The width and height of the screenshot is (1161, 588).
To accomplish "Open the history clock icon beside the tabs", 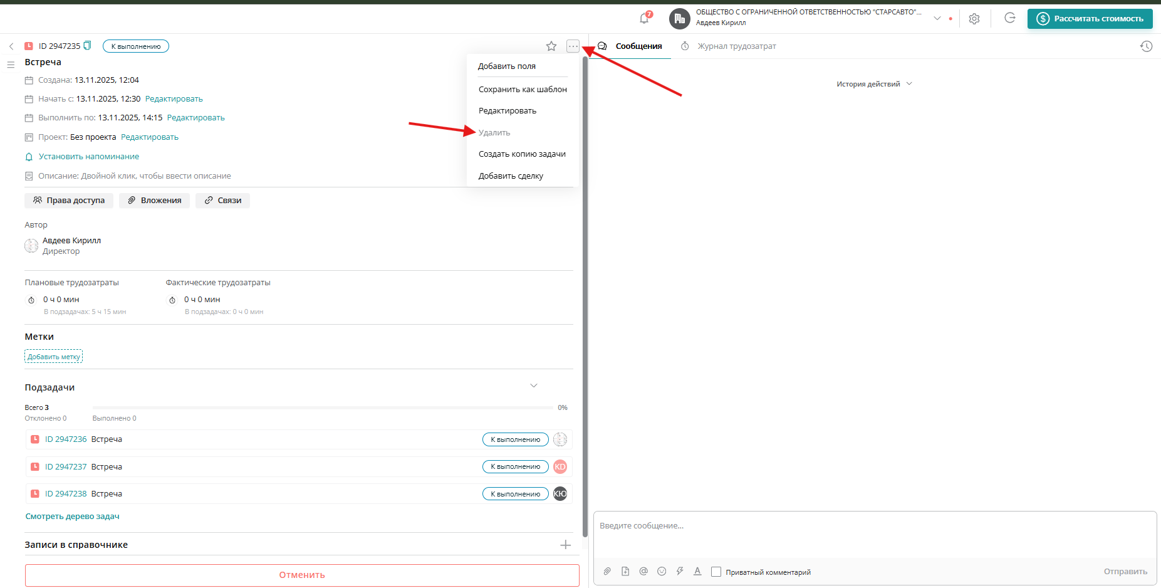I will pos(1146,46).
